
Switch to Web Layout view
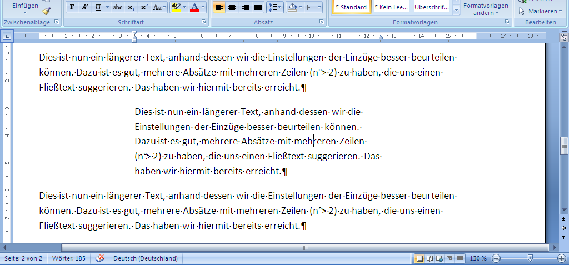click(439, 258)
